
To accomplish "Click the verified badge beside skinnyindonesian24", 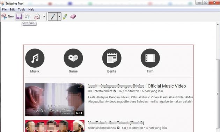I will click(118, 128).
